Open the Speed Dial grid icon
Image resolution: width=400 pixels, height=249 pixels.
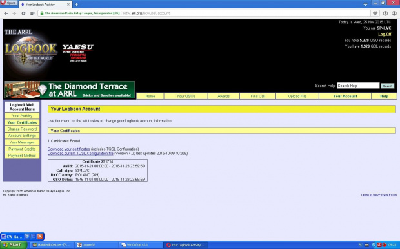[x=32, y=14]
